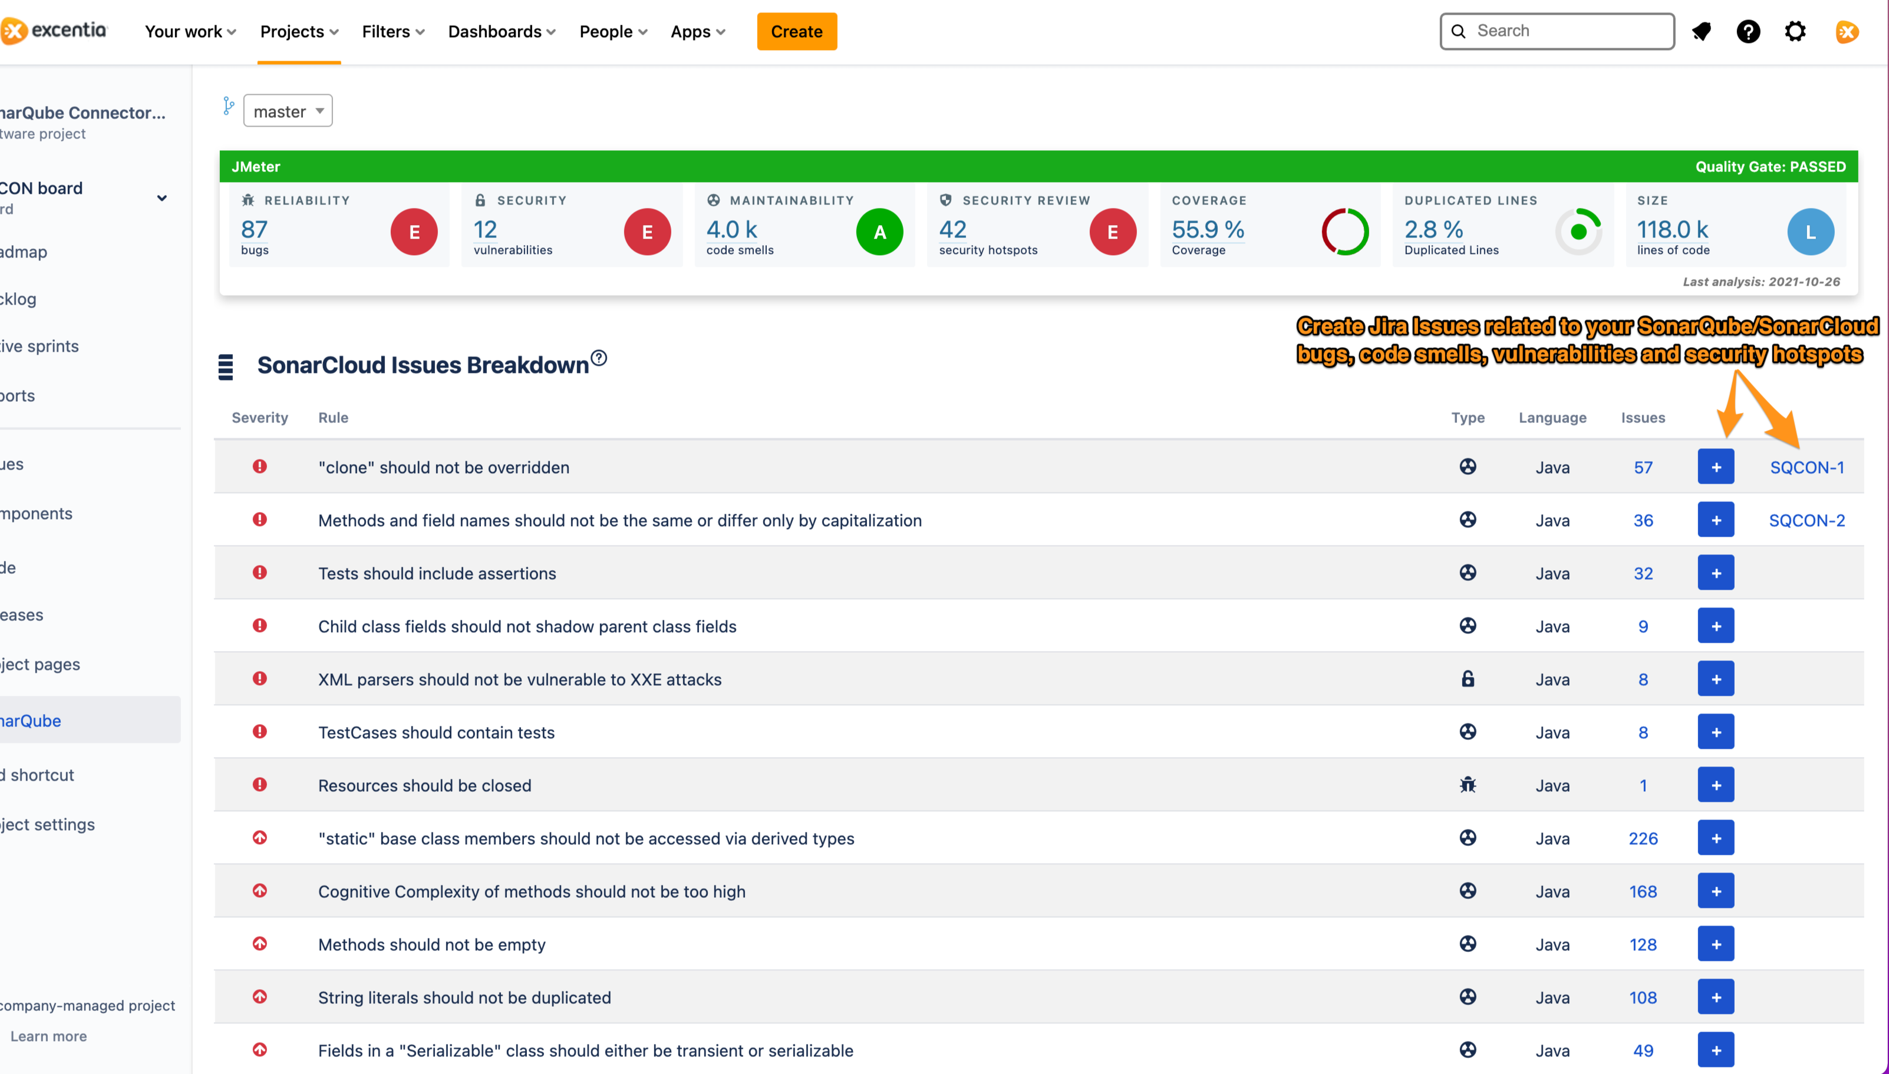Viewport: 1889px width, 1074px height.
Task: Expand the SQCON board chevron
Action: tap(161, 198)
